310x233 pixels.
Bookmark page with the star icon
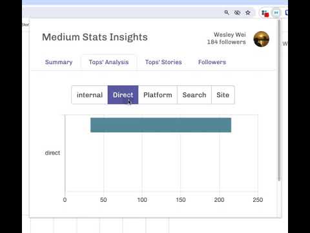(248, 12)
